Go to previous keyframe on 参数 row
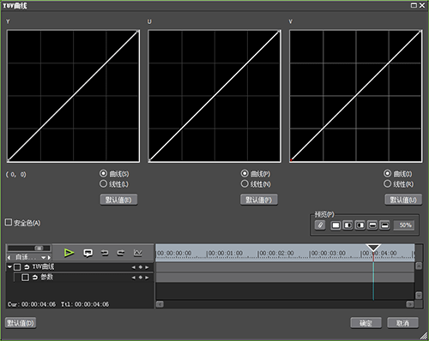The image size is (429, 341). click(134, 278)
